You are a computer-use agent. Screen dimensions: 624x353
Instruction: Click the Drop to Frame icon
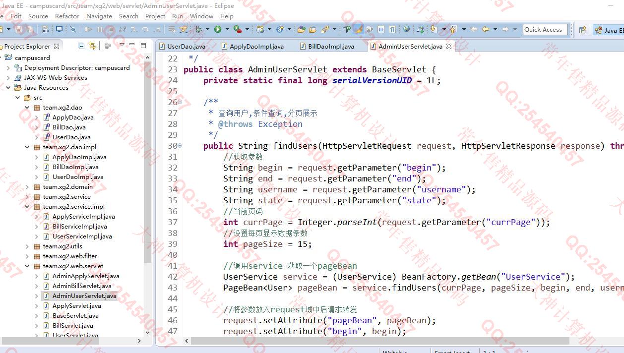[x=171, y=29]
